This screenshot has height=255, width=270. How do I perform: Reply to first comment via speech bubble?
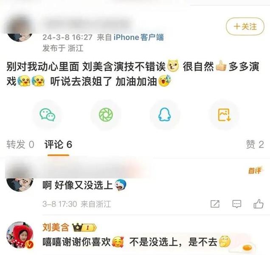[237, 204]
